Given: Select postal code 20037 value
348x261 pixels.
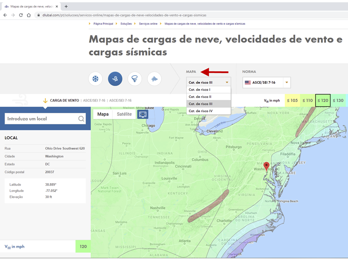Looking at the screenshot, I should point(49,172).
